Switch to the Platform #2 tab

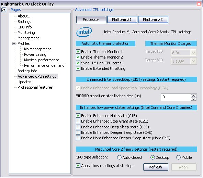pos(153,20)
